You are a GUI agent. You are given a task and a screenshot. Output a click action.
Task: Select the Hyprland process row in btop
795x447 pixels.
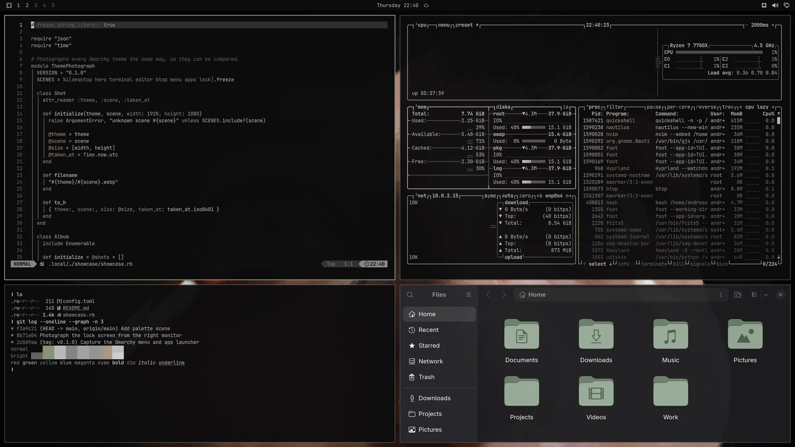pos(678,168)
